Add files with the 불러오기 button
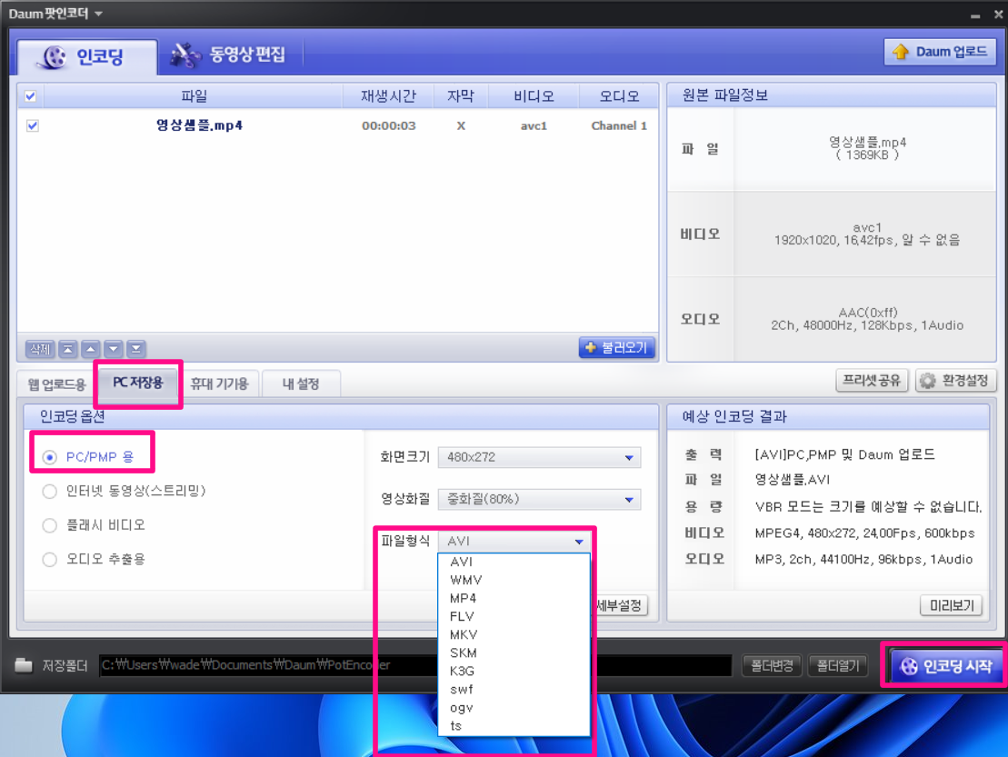 [616, 348]
